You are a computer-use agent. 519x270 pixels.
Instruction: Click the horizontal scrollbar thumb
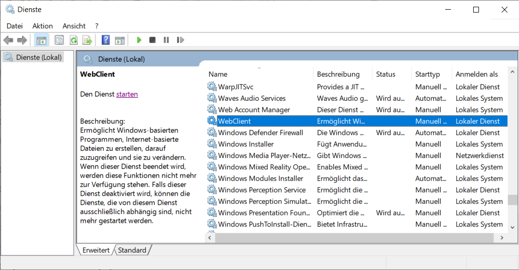coord(354,238)
